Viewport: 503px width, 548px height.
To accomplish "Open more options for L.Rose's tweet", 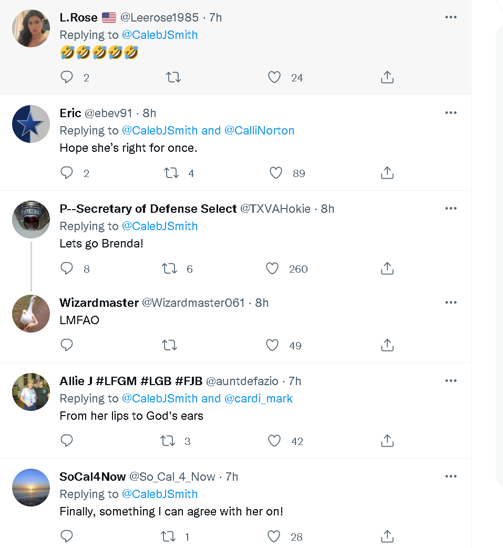I will [450, 17].
